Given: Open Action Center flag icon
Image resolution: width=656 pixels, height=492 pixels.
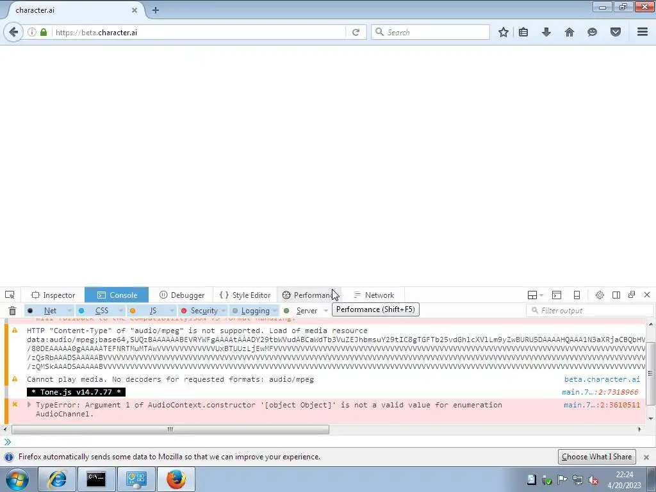Looking at the screenshot, I should click(x=562, y=480).
